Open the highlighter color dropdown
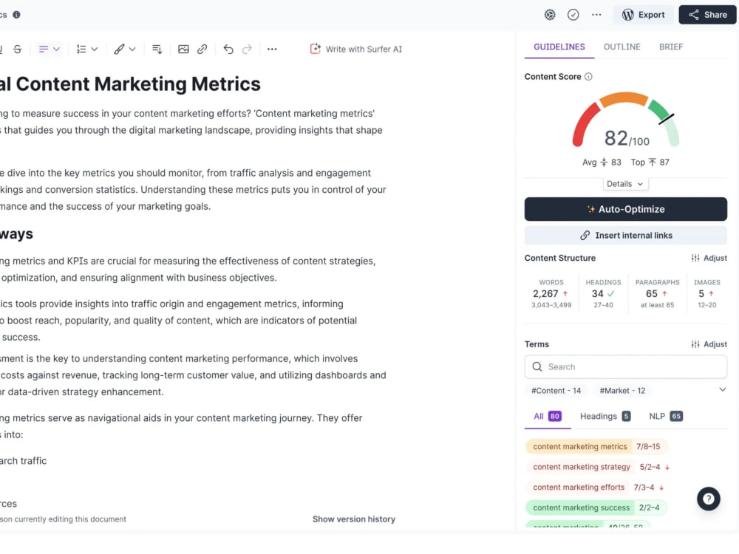Viewport: 739px width, 554px height. pos(124,49)
